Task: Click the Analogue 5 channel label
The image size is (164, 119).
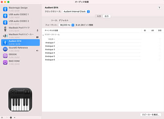Action: point(50,56)
